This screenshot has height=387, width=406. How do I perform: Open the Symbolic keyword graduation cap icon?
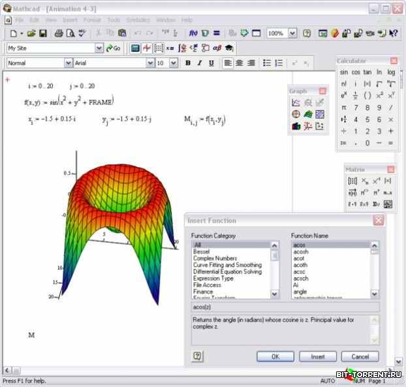[229, 48]
